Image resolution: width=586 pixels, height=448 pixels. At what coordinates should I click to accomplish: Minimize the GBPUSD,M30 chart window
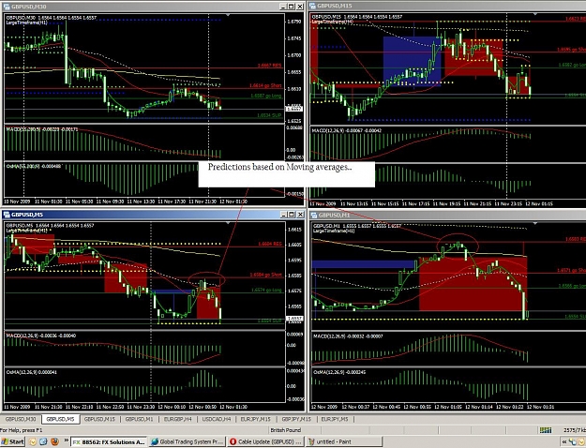click(x=283, y=7)
